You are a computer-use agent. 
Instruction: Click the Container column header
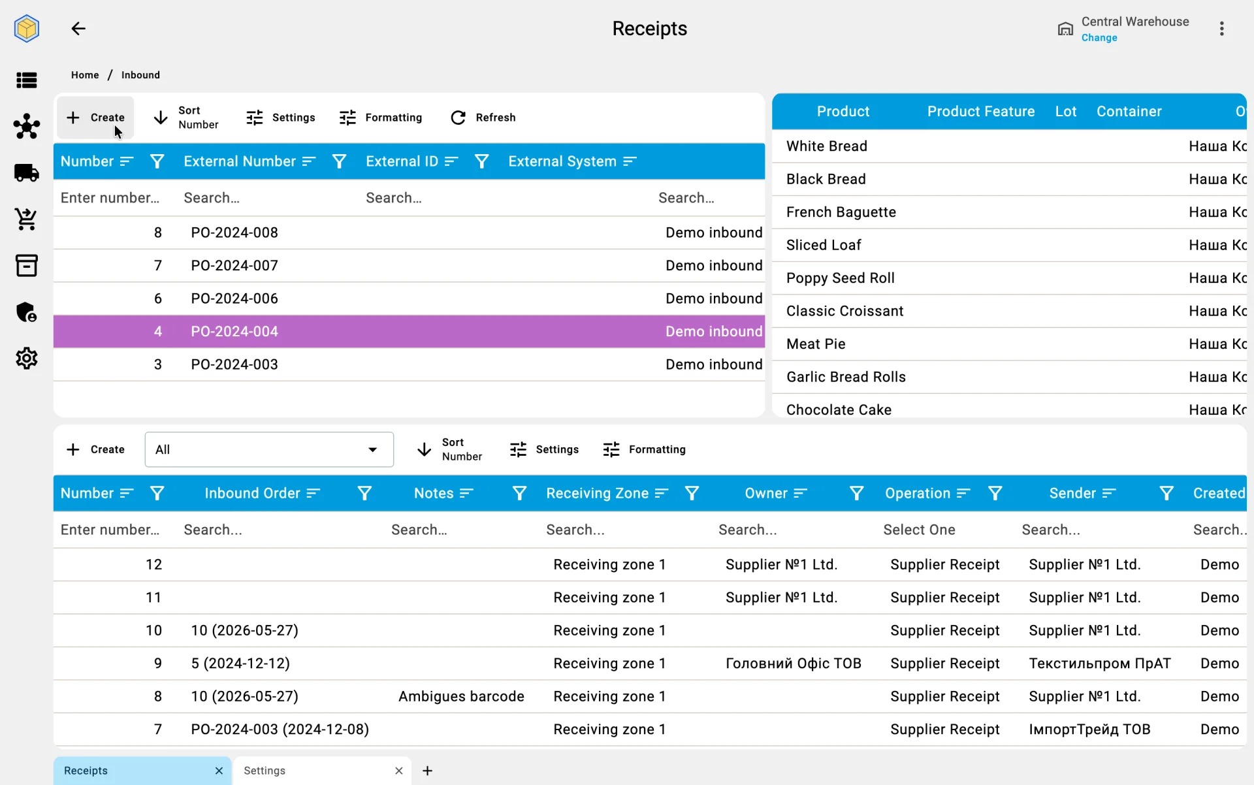coord(1129,112)
